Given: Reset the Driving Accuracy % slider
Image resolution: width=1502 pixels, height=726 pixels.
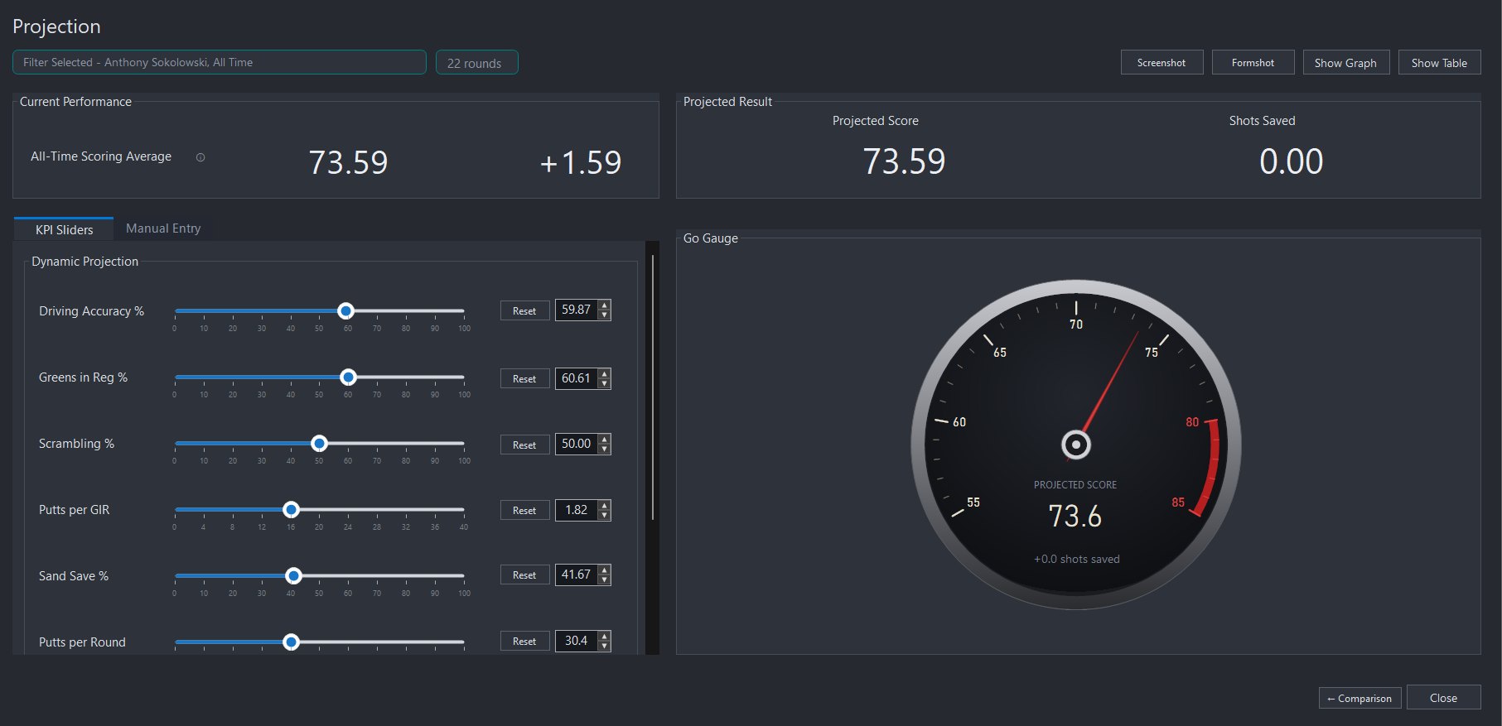Looking at the screenshot, I should pos(524,310).
